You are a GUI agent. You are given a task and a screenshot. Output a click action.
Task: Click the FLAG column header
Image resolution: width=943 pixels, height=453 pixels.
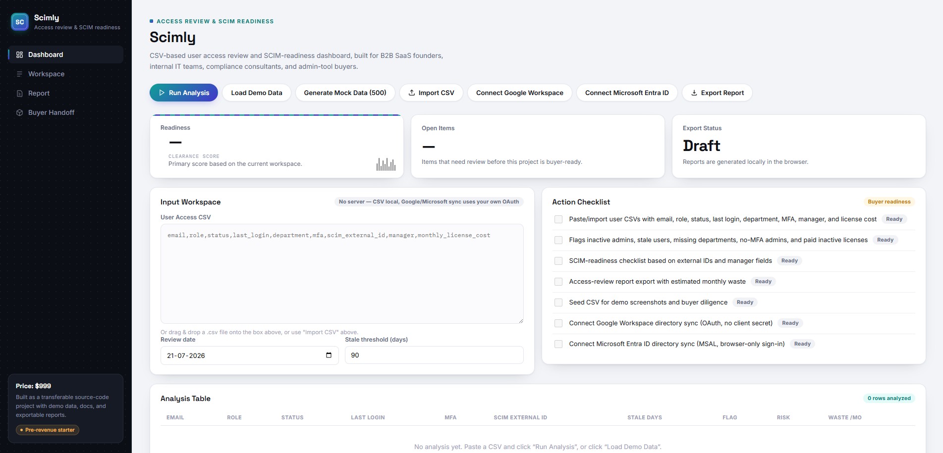730,417
